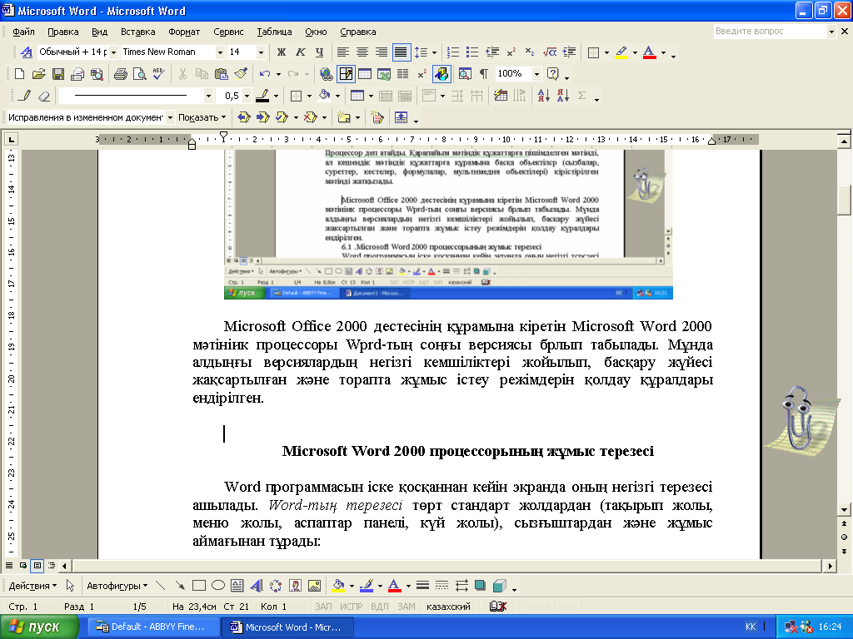
Task: Show paragraph marks ¶
Action: click(x=484, y=74)
